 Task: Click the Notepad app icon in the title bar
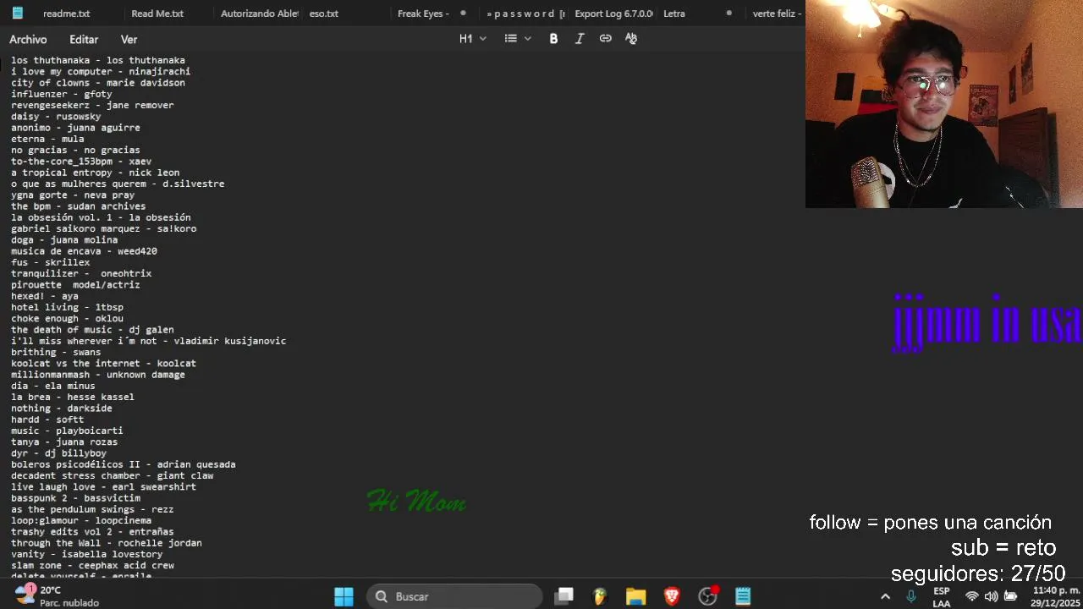(17, 14)
